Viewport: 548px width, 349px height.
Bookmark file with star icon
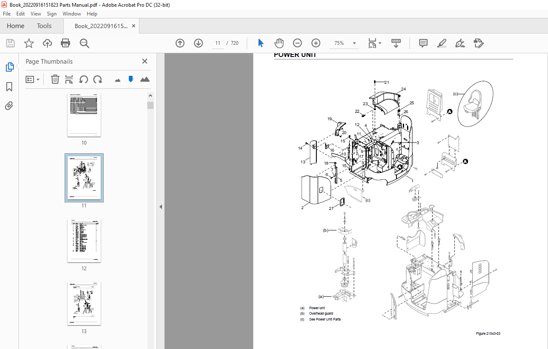click(x=29, y=43)
